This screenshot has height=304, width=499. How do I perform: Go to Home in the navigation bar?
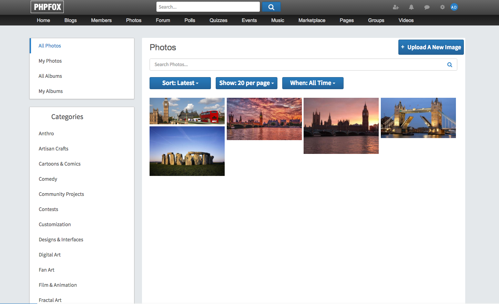pos(43,20)
